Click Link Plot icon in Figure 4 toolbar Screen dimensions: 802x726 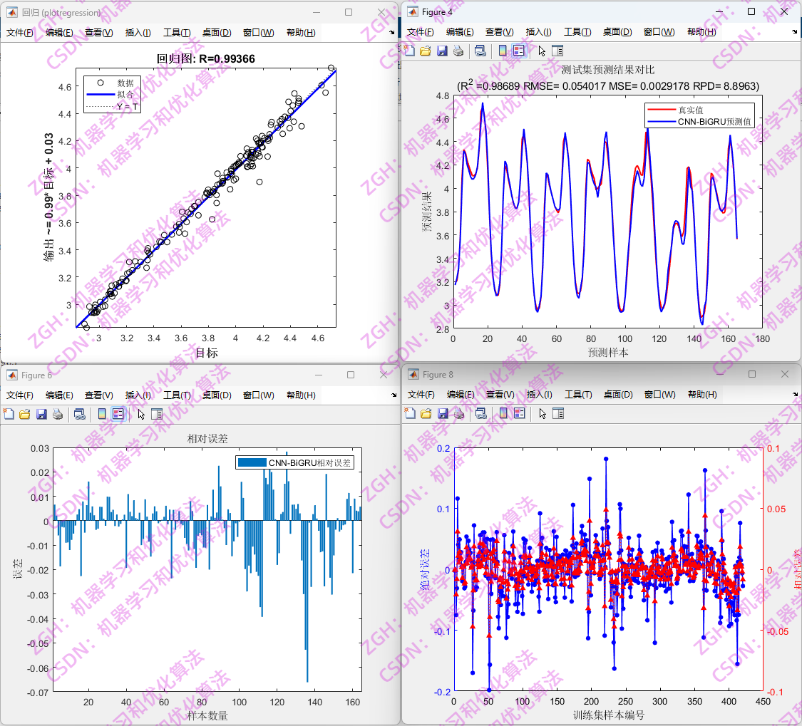click(480, 51)
